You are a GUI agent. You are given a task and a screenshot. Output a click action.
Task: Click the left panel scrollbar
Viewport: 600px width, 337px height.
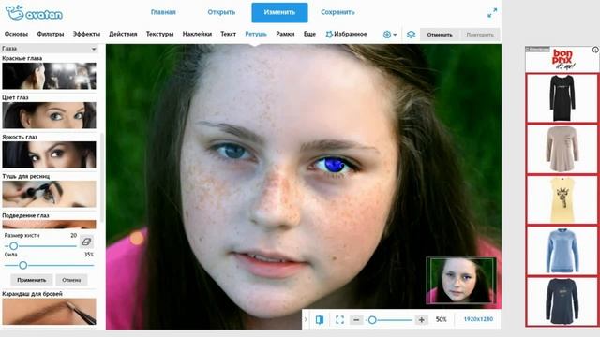pyautogui.click(x=102, y=178)
